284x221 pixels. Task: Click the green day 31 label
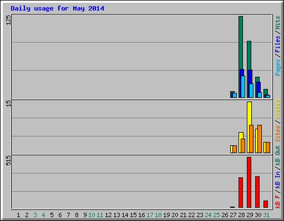(x=266, y=215)
